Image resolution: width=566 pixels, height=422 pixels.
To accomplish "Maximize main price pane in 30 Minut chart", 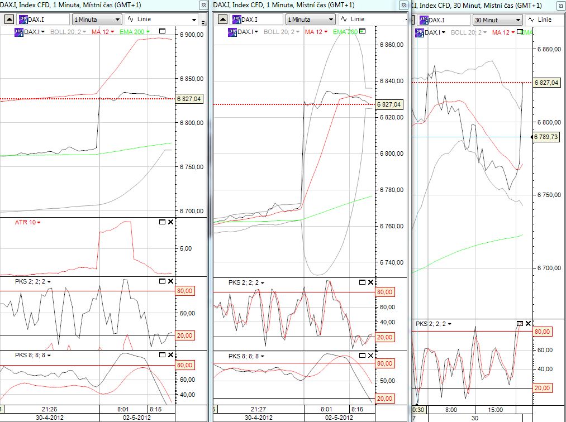I will pos(520,32).
